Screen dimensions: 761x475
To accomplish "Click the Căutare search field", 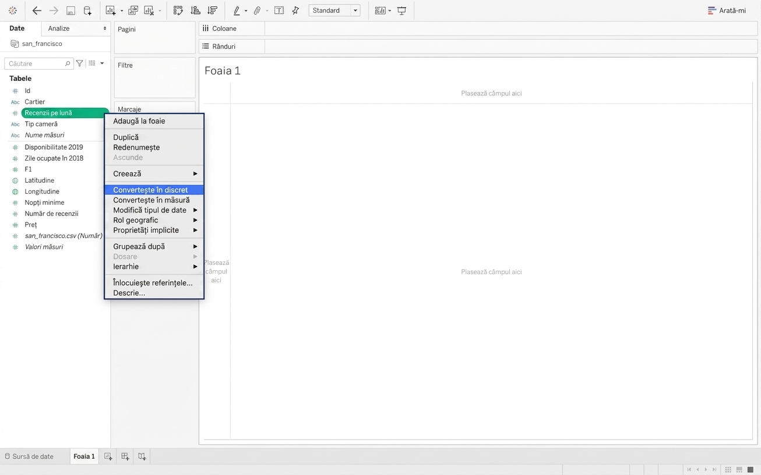I will tap(38, 63).
